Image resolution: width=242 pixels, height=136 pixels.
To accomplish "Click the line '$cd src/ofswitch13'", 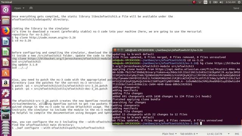I will point(26,62).
